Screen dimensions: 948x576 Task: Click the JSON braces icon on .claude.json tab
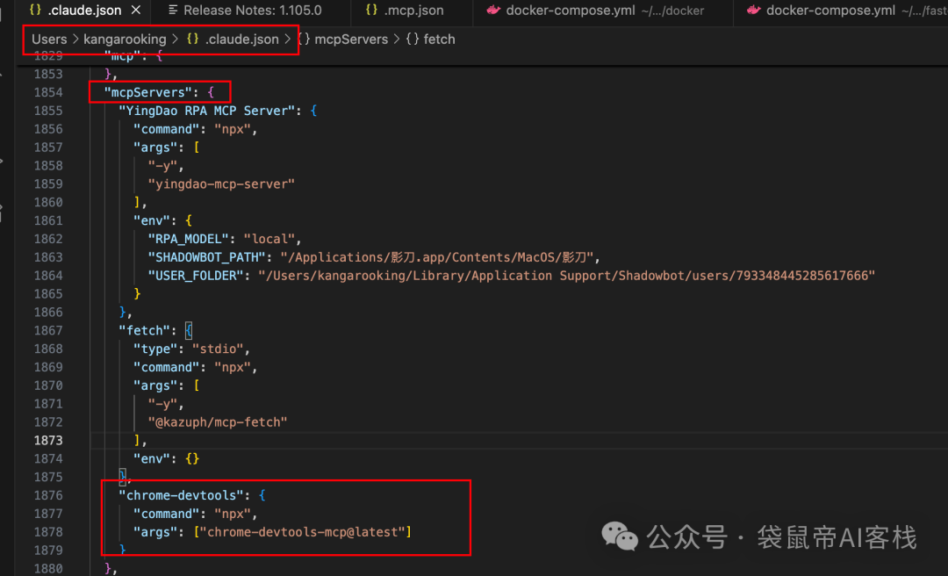[34, 11]
